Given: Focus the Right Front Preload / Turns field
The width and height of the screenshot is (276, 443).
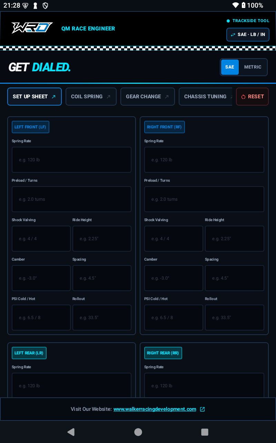Looking at the screenshot, I should click(x=204, y=199).
